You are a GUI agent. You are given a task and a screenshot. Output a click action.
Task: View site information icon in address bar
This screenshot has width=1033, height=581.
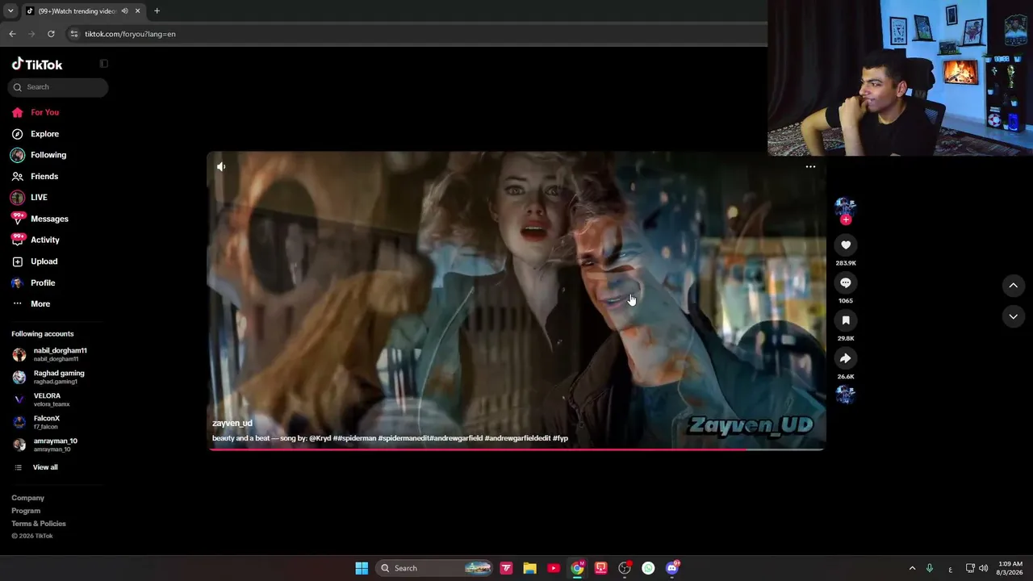pos(73,34)
